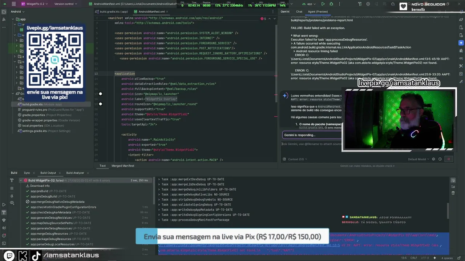The width and height of the screenshot is (465, 261).
Task: Open the Sync tab in Build panel
Action: tap(27, 173)
